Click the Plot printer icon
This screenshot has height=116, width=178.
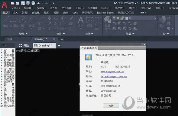coord(33,3)
